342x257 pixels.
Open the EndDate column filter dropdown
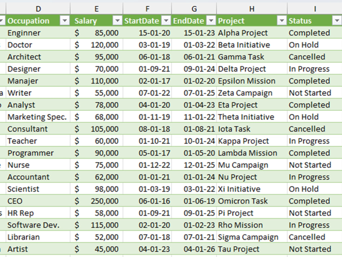[x=211, y=21]
